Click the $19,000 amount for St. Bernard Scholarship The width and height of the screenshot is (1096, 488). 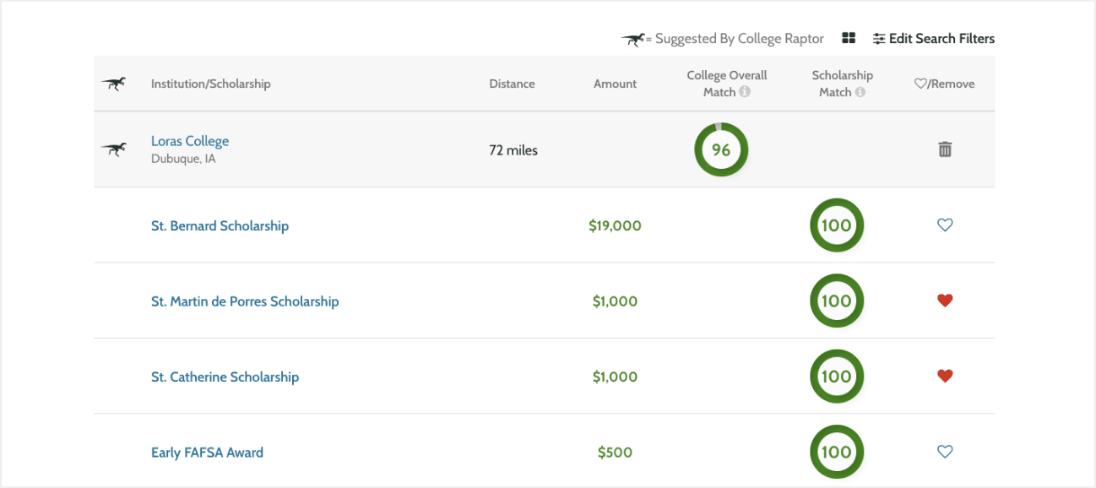click(615, 225)
